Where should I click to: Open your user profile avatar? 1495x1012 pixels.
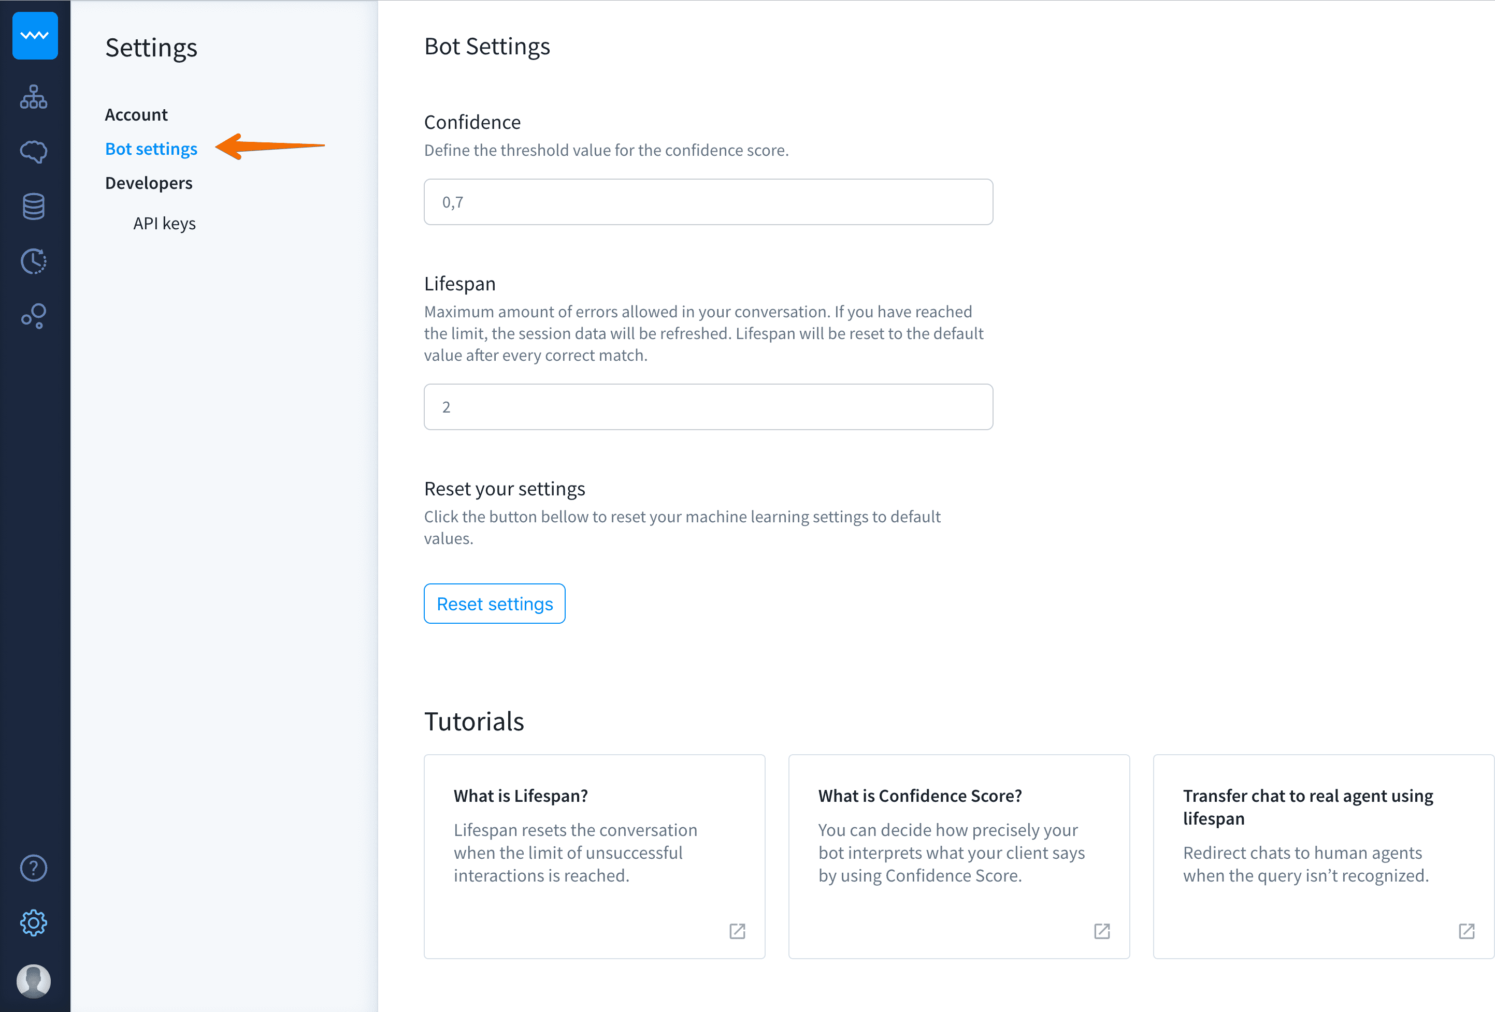34,980
